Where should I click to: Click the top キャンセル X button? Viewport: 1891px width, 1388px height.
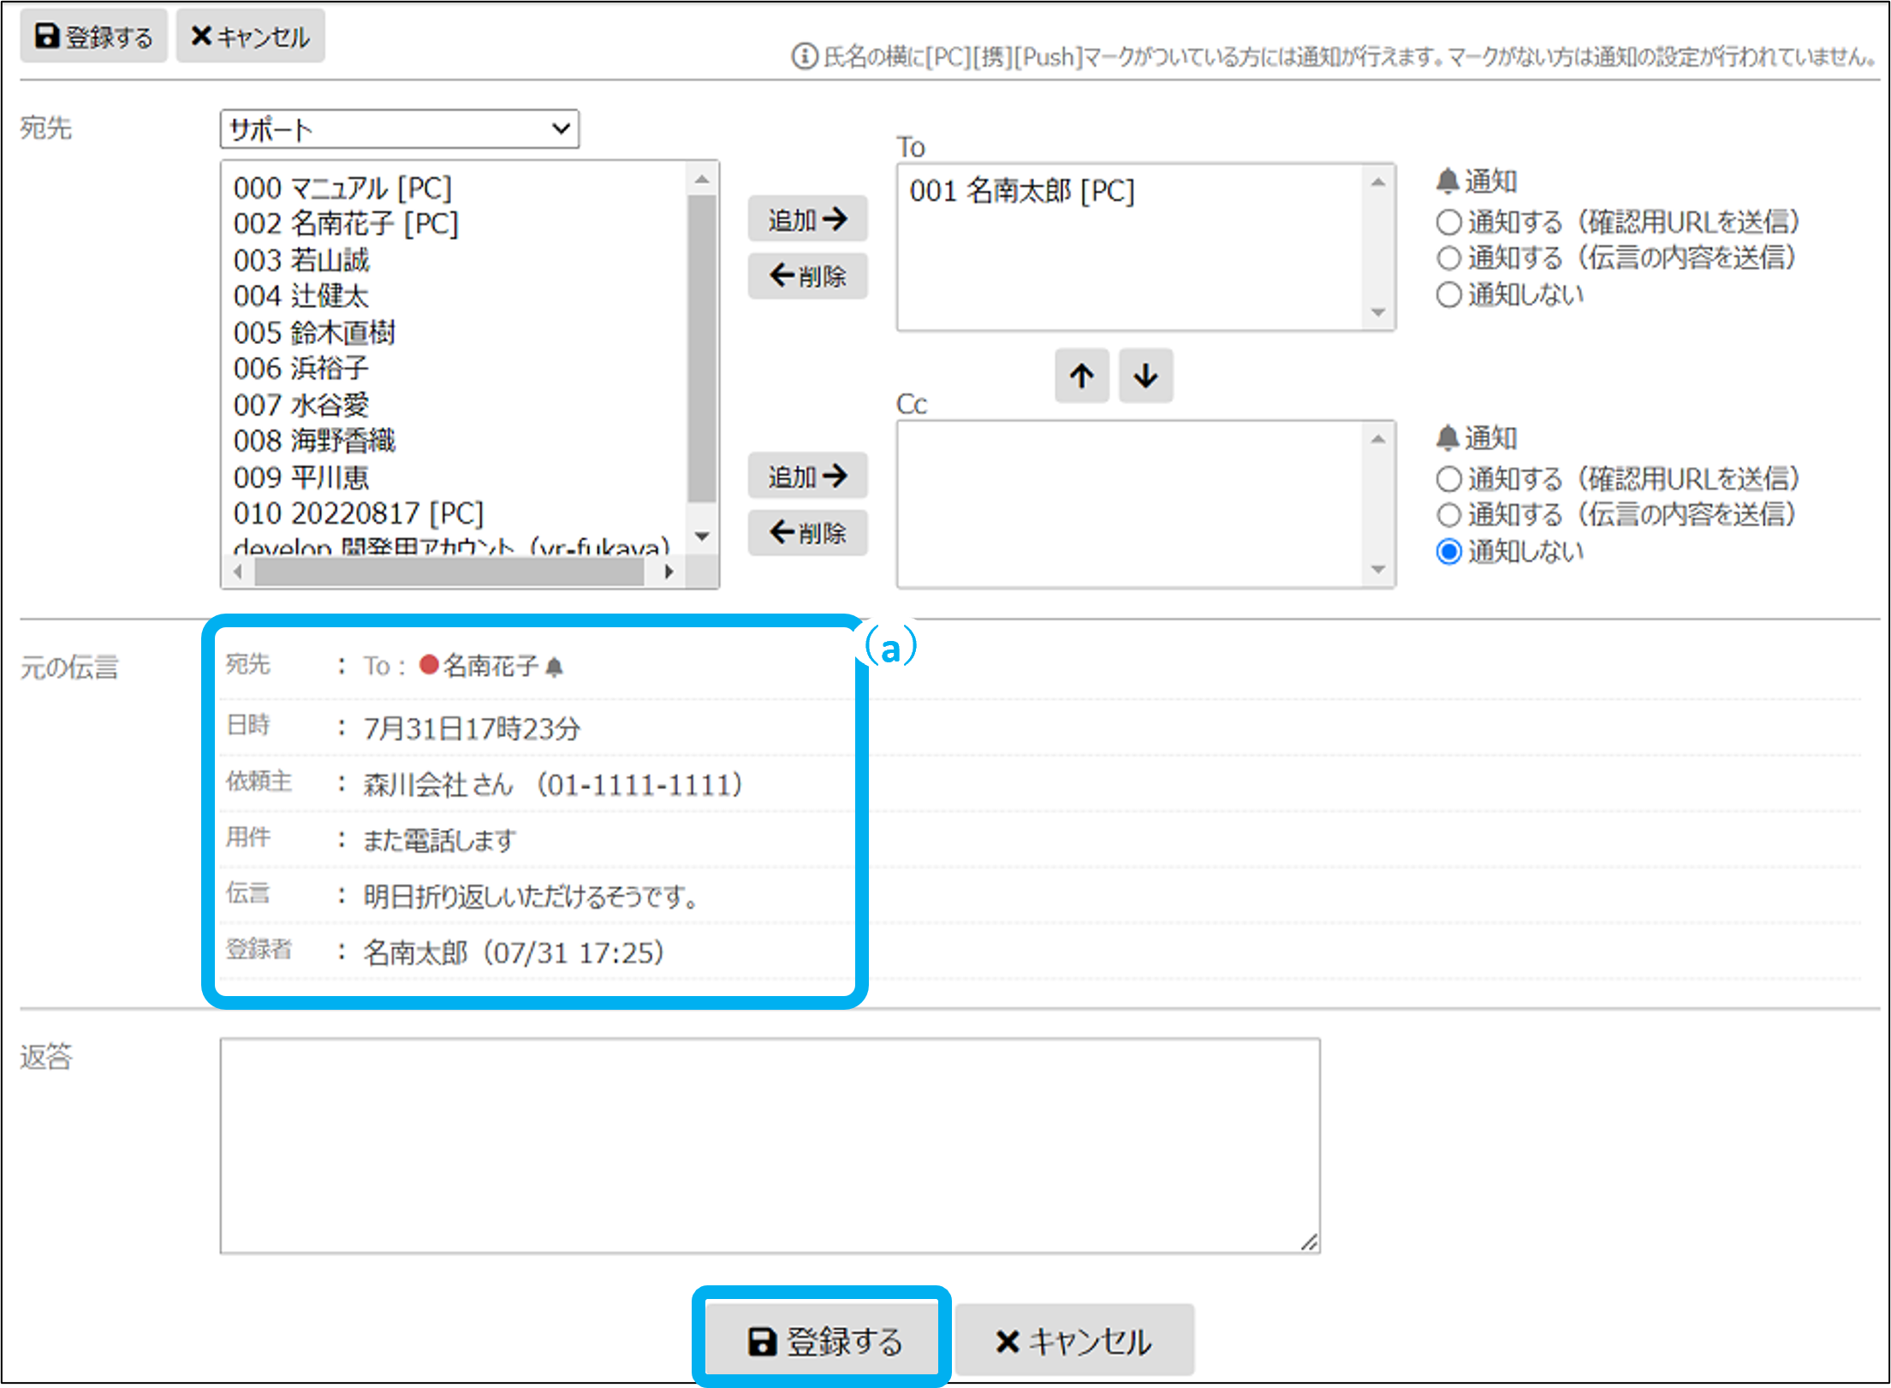(x=250, y=37)
